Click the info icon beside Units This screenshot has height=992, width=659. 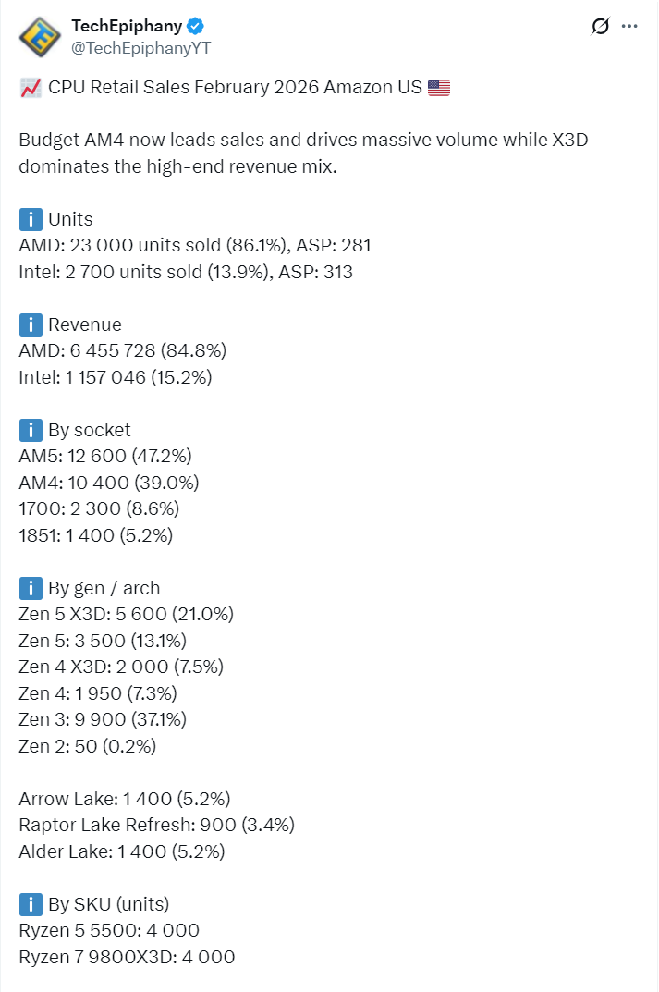(x=31, y=219)
